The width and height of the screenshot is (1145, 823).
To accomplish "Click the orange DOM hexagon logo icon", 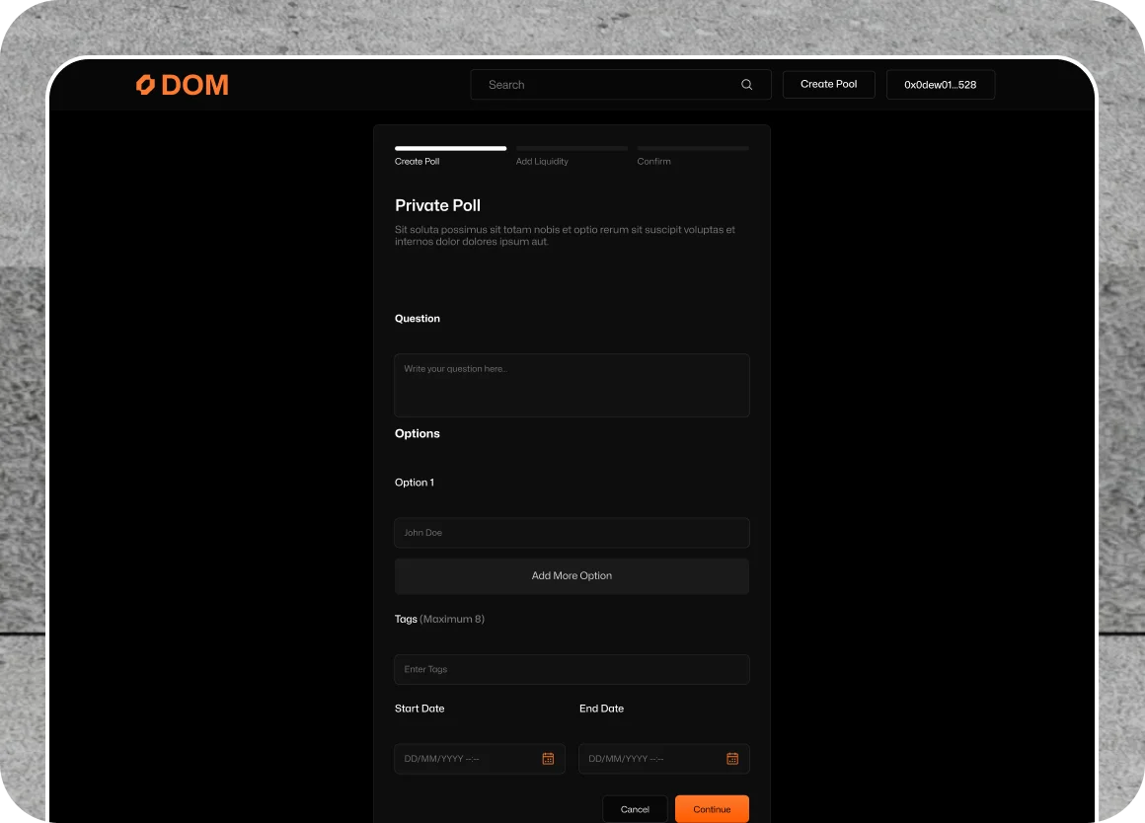I will pos(145,85).
